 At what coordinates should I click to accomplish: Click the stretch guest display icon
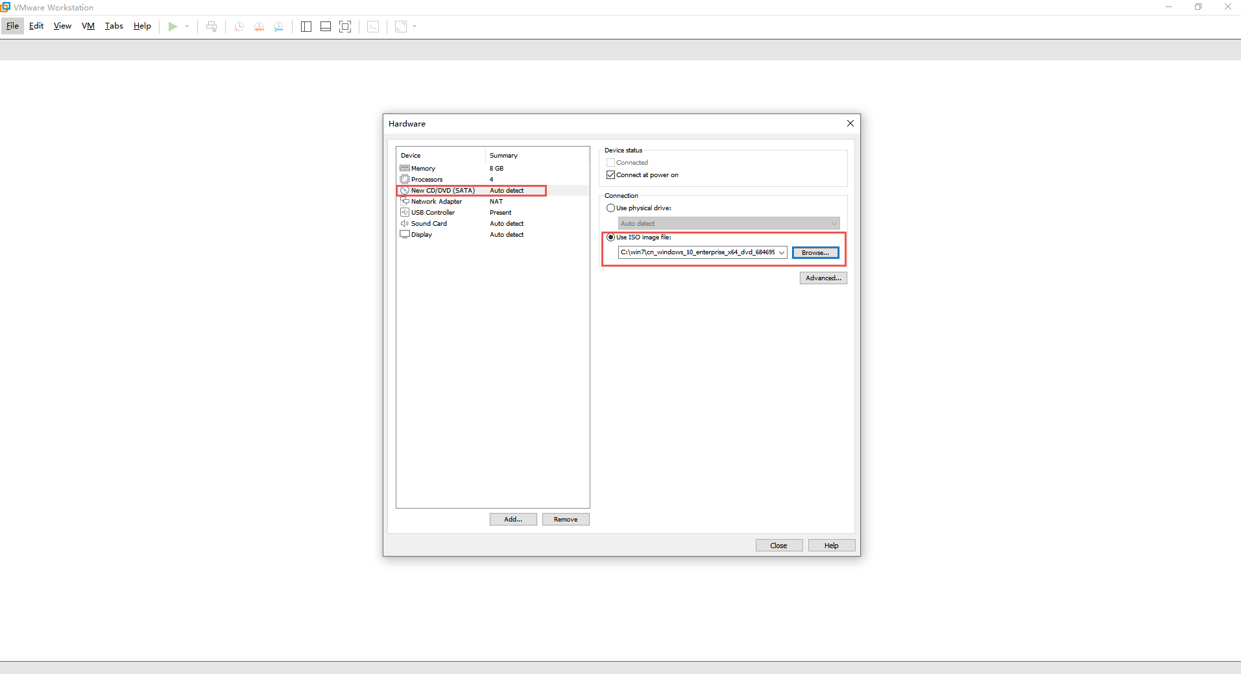tap(401, 27)
